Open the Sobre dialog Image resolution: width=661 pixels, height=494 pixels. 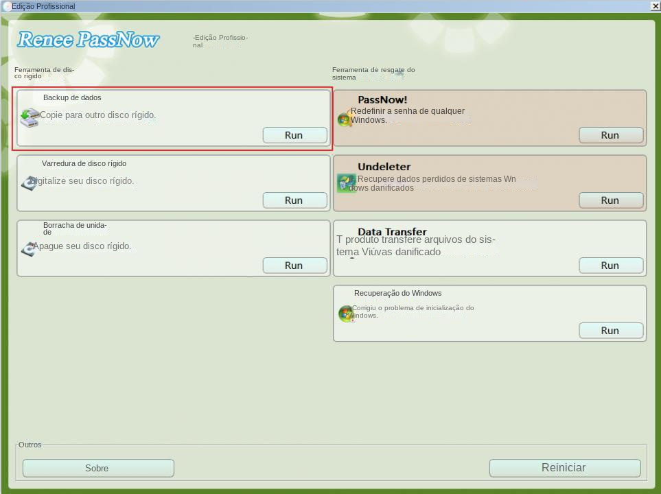pos(97,468)
